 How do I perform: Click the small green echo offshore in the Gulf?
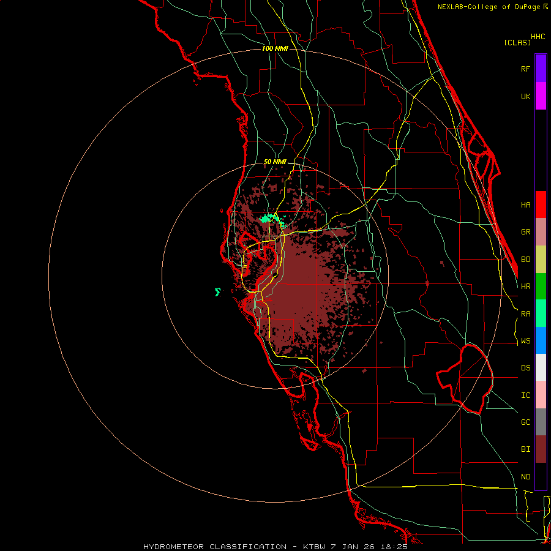tap(218, 291)
